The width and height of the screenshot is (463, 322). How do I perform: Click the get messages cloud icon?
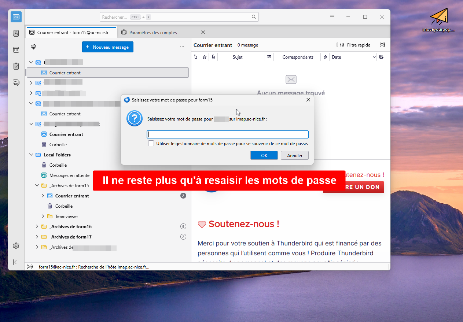33,47
